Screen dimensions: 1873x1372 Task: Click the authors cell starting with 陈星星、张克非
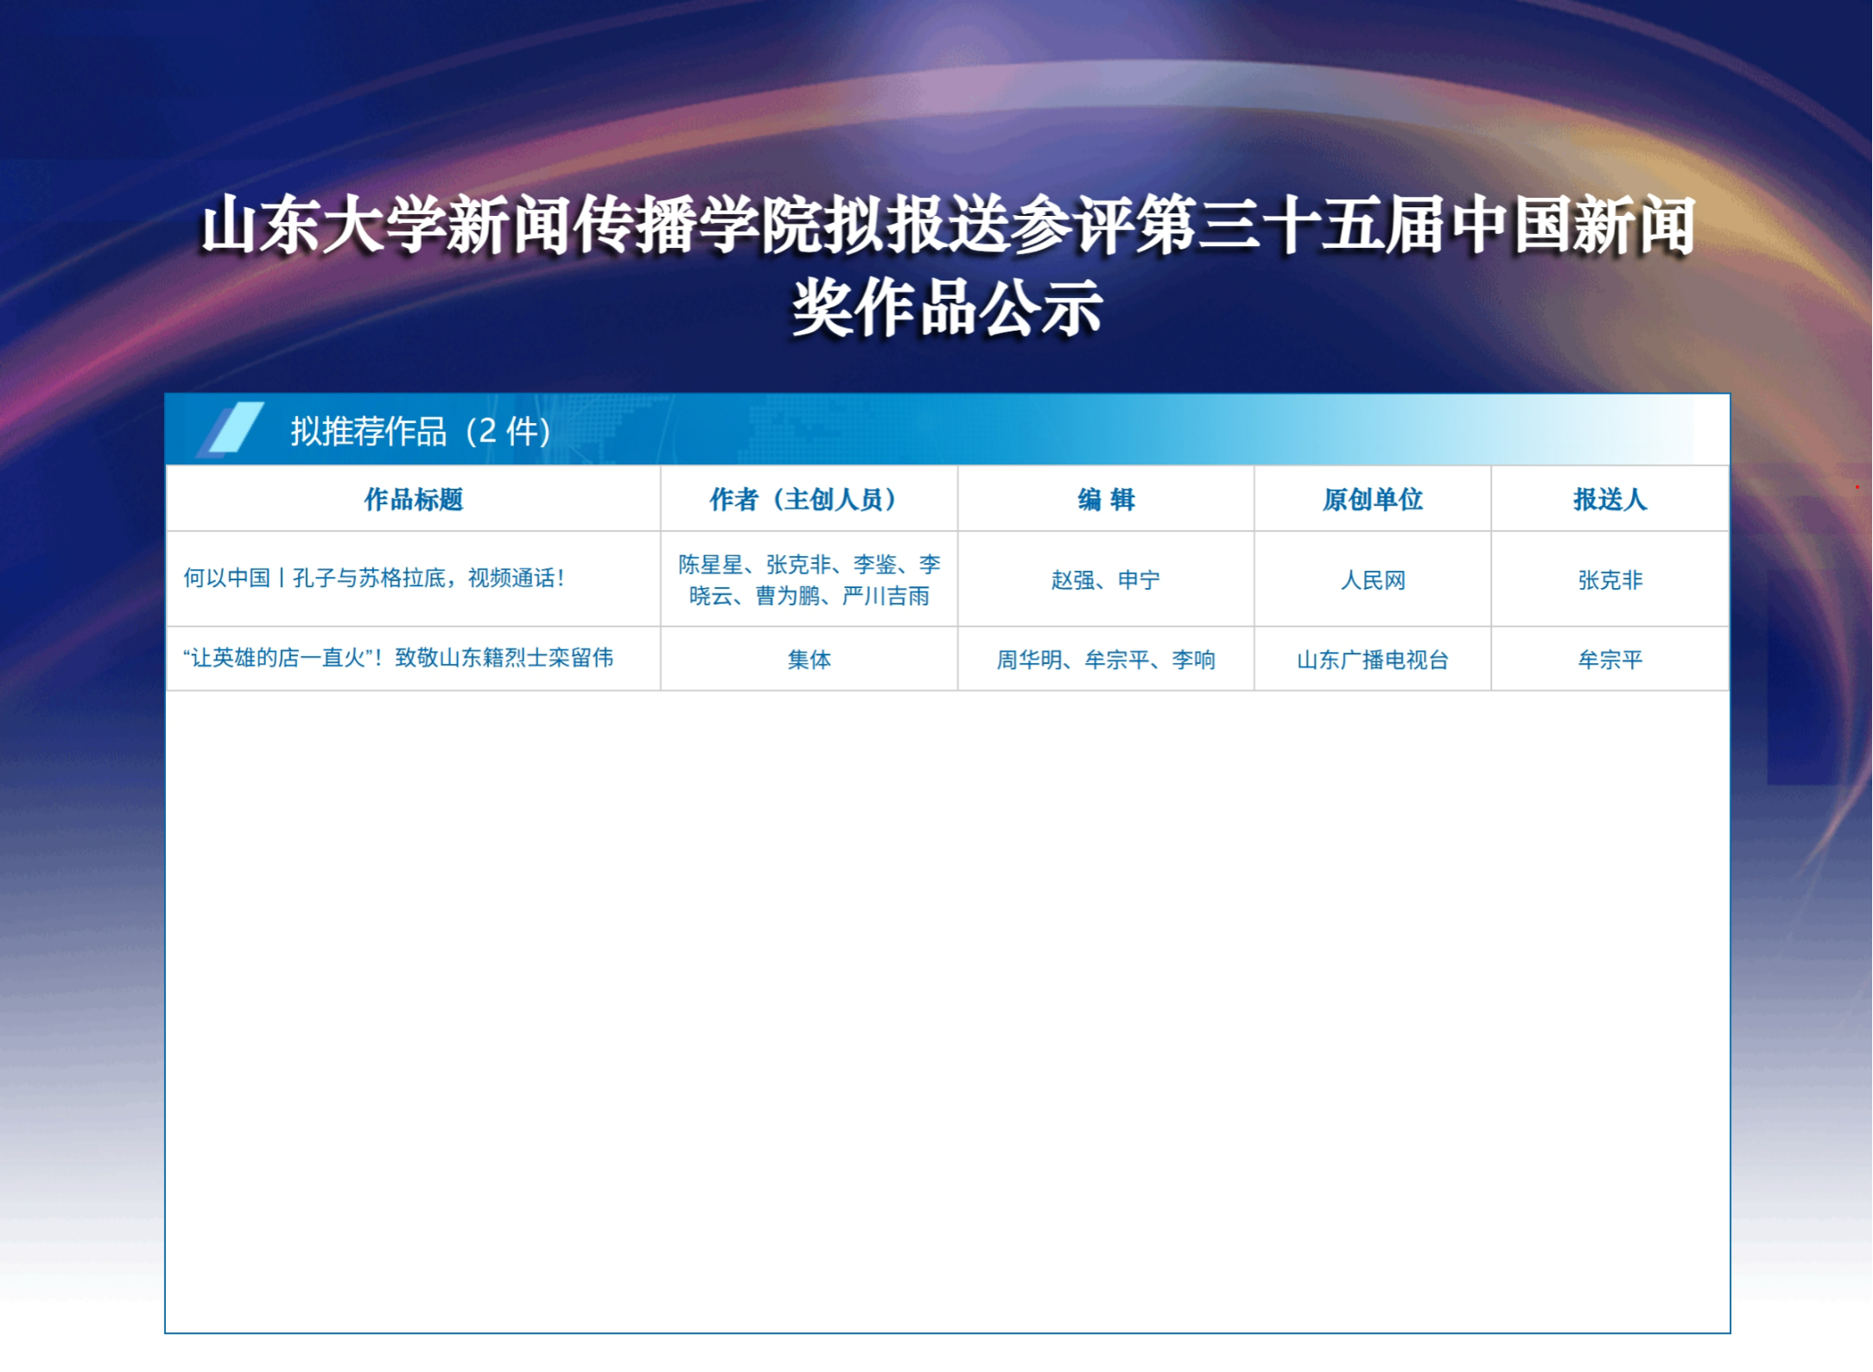click(809, 579)
